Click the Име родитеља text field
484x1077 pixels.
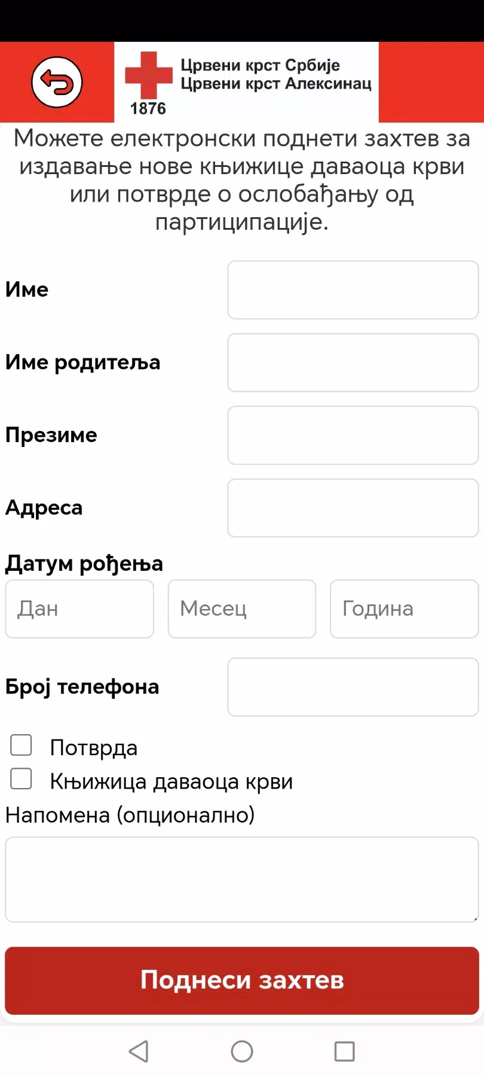[x=353, y=363]
